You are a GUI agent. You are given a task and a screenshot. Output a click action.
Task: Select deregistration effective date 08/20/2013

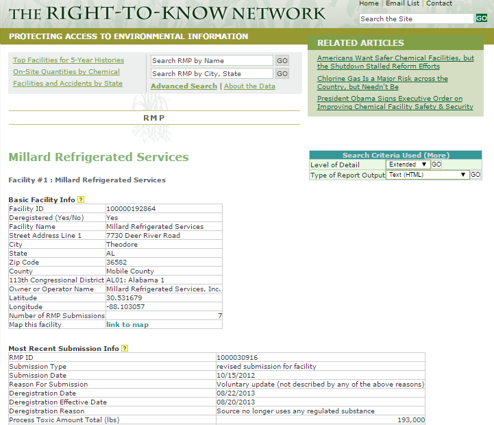pos(236,402)
